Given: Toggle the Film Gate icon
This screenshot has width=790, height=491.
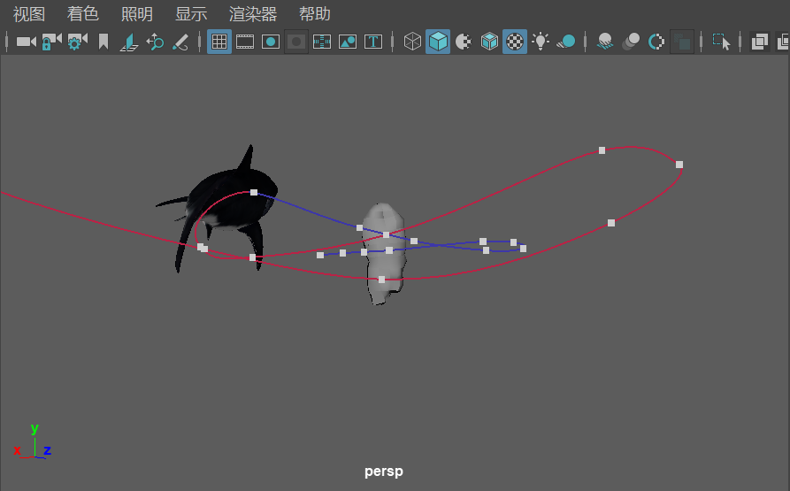Looking at the screenshot, I should 245,42.
